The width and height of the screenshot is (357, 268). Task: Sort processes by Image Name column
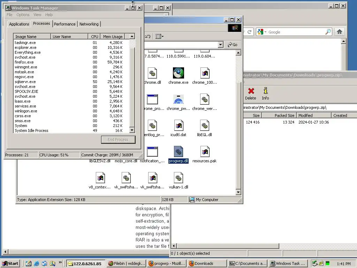(x=32, y=36)
